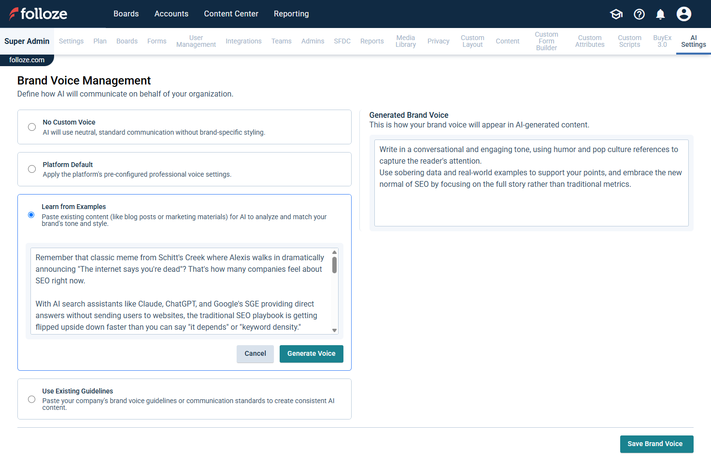Viewport: 711px width, 462px height.
Task: Open the Content Center menu
Action: click(x=231, y=14)
